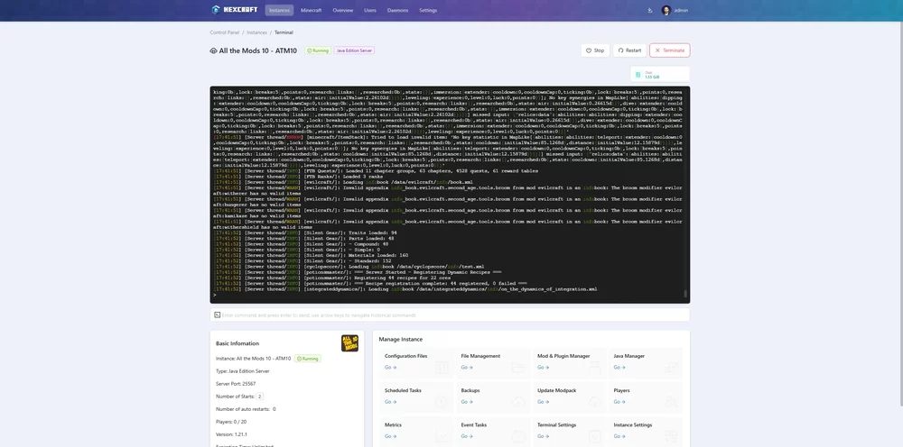Focus the command input field
The width and height of the screenshot is (903, 447).
click(x=450, y=315)
